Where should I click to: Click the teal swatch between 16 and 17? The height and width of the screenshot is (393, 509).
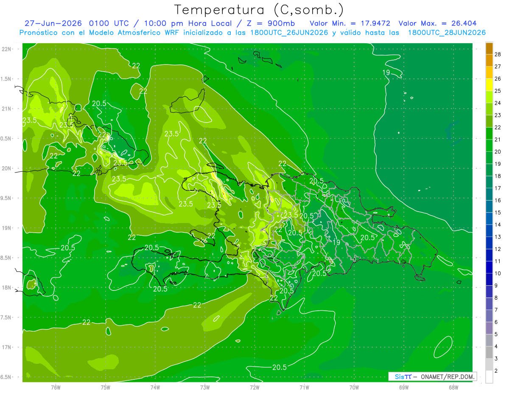click(489, 194)
